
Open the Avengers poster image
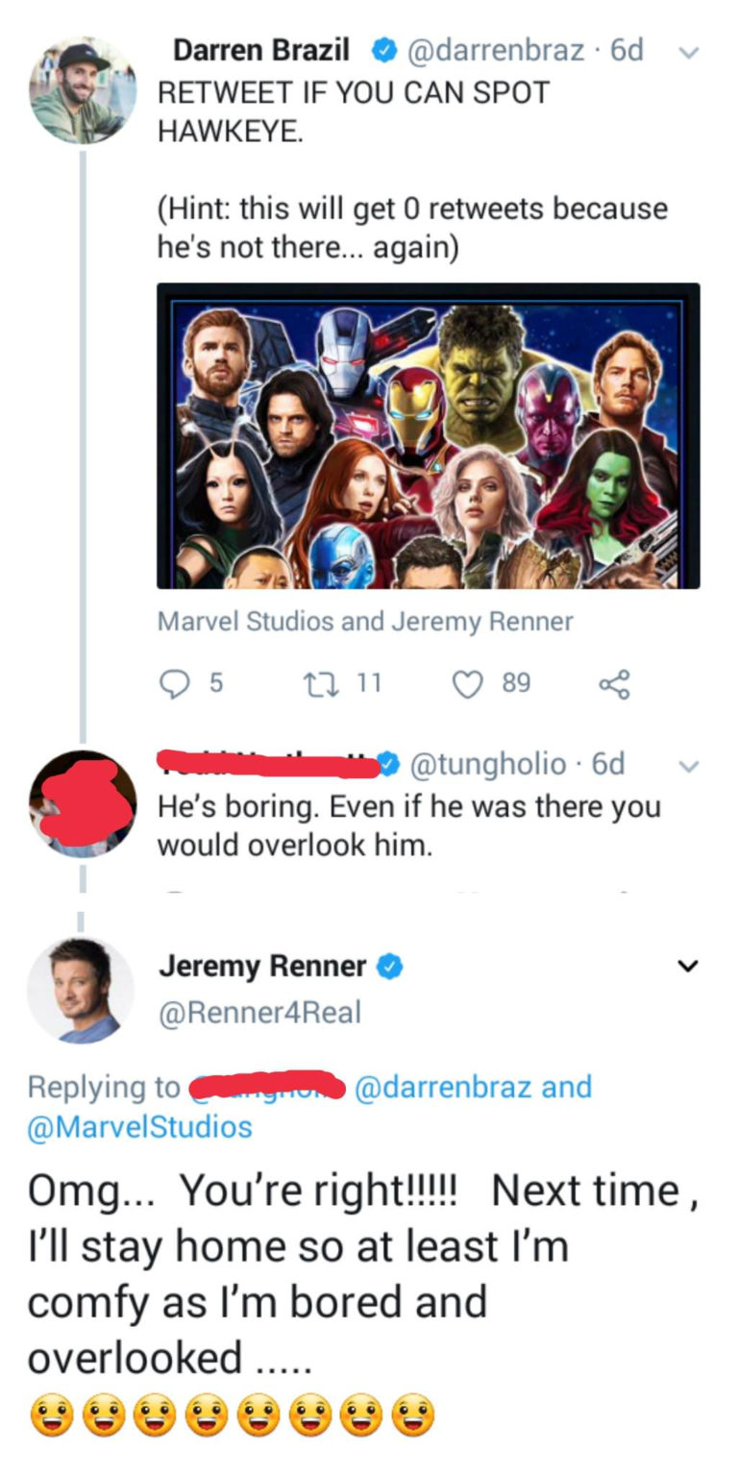pyautogui.click(x=428, y=435)
